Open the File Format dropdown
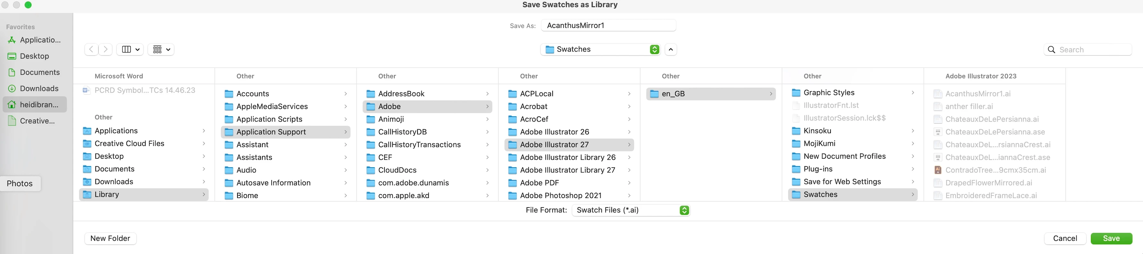 pyautogui.click(x=631, y=210)
